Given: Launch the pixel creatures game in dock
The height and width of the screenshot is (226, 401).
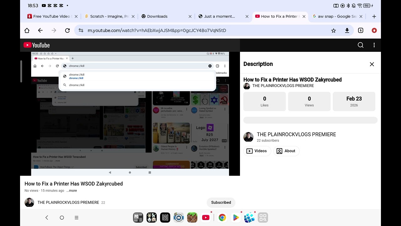Looking at the screenshot, I should pos(152,218).
